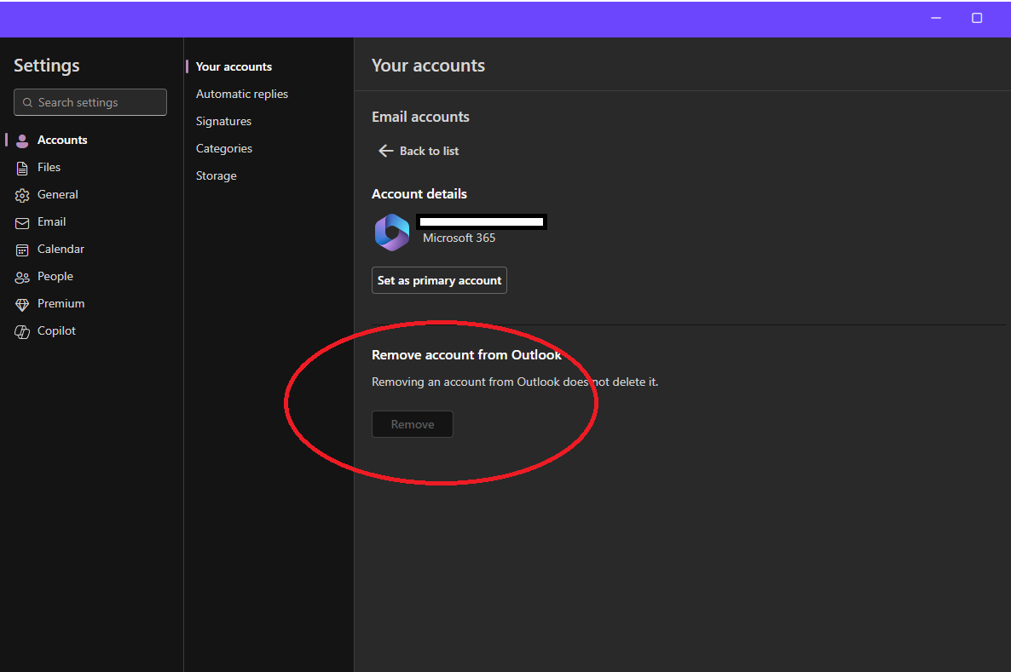The image size is (1011, 672).
Task: Click the Microsoft 365 account type label
Action: pyautogui.click(x=459, y=238)
